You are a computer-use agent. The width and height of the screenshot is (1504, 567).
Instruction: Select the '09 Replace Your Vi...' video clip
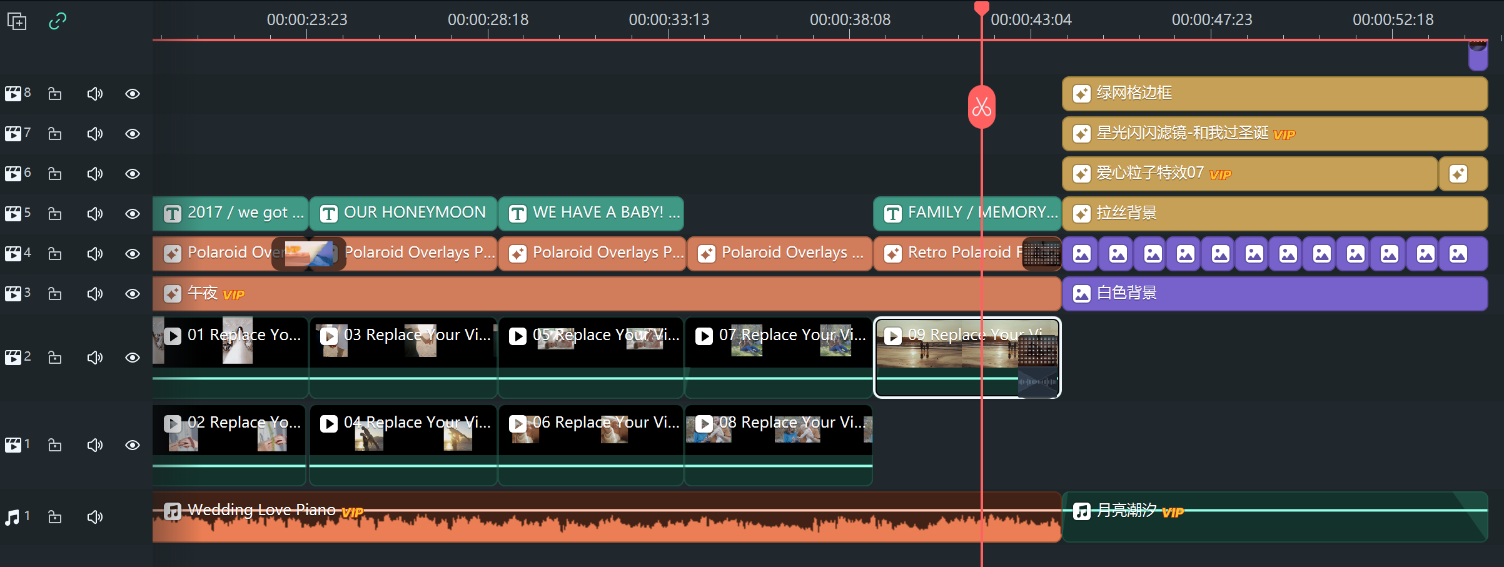(x=967, y=358)
